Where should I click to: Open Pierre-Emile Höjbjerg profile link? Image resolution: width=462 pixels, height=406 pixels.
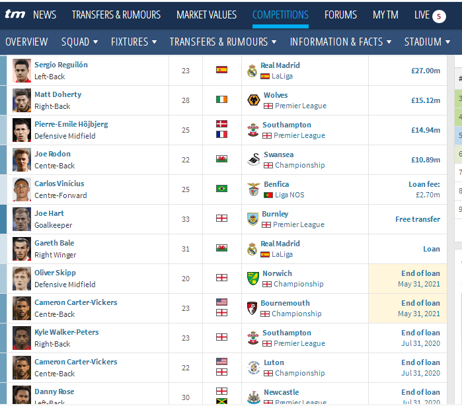pyautogui.click(x=71, y=124)
